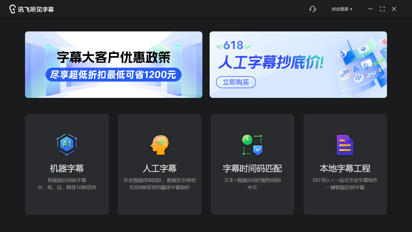Click the 讯飞听见字幕 logo icon
Screen dimensions: 412x232
point(12,9)
